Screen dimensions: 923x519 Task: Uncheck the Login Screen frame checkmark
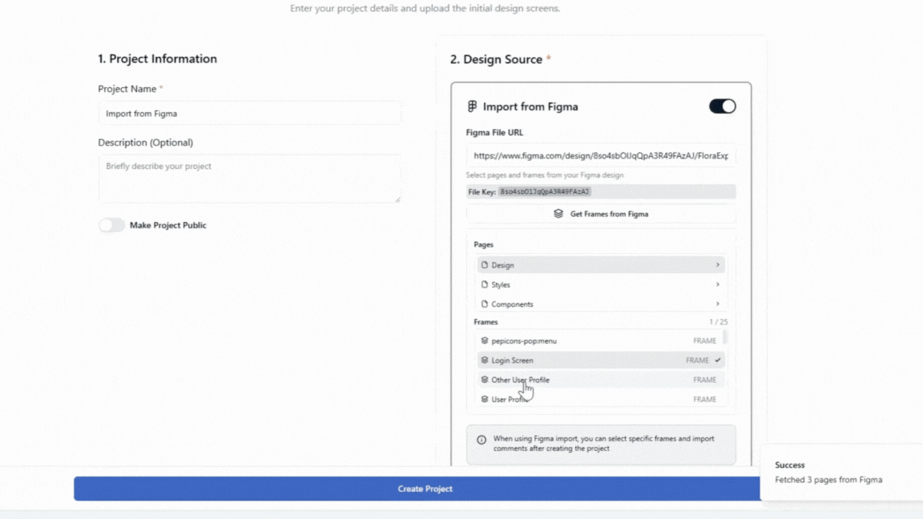pyautogui.click(x=718, y=360)
